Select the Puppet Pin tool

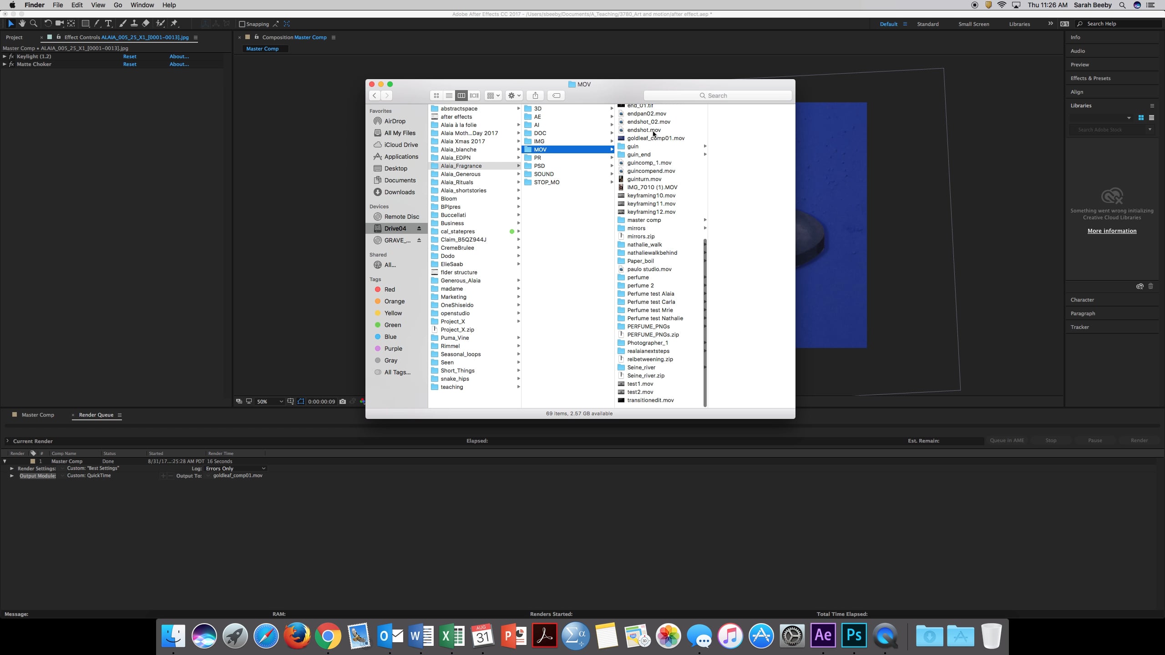coord(174,24)
